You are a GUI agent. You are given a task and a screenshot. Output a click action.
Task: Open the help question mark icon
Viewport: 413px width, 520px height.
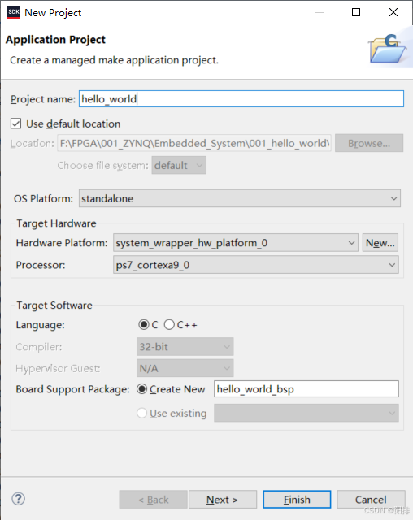click(x=18, y=498)
